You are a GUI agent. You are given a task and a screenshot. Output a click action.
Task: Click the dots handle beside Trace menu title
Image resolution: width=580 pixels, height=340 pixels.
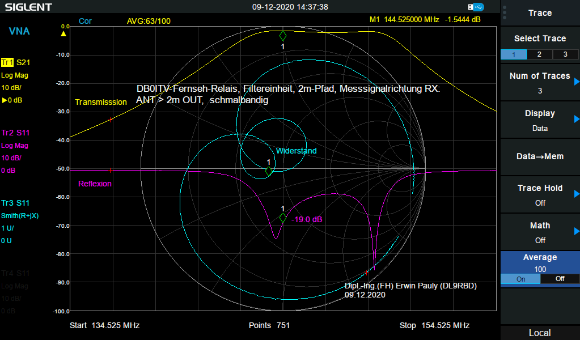[x=505, y=12]
